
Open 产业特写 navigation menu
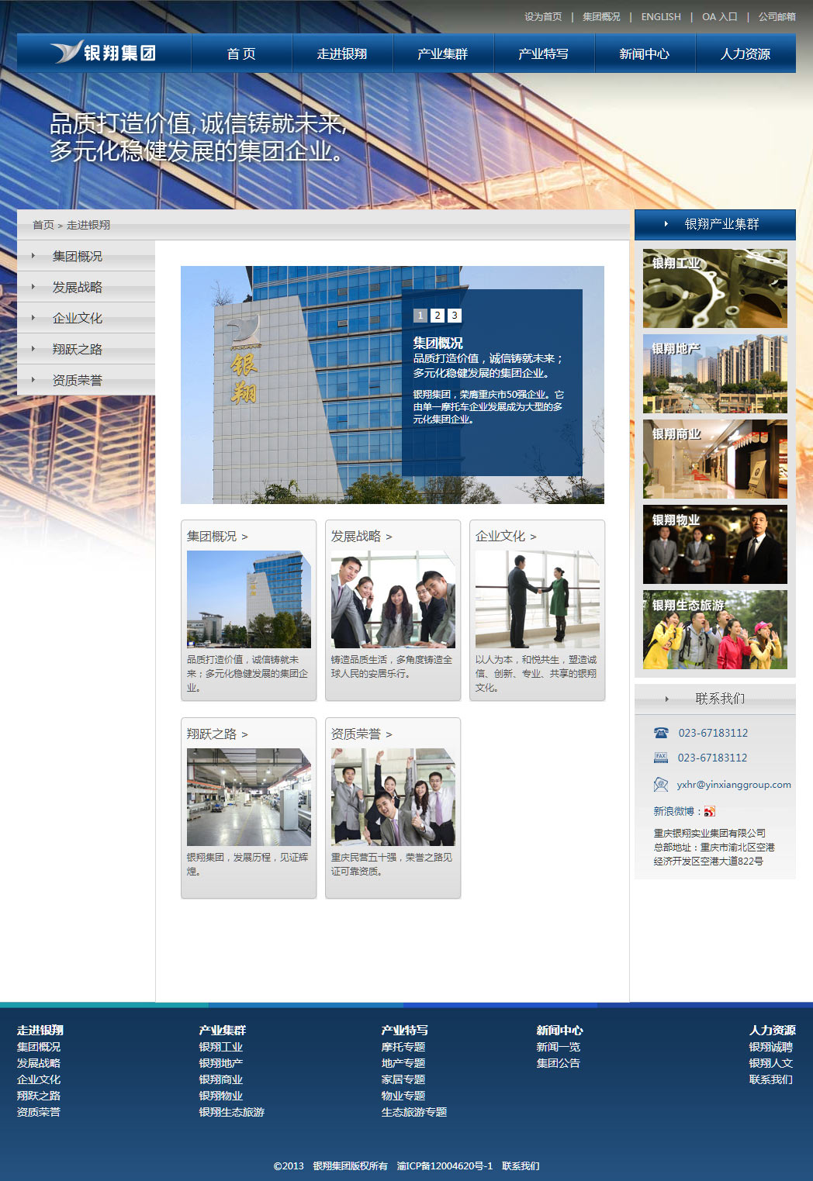tap(544, 54)
